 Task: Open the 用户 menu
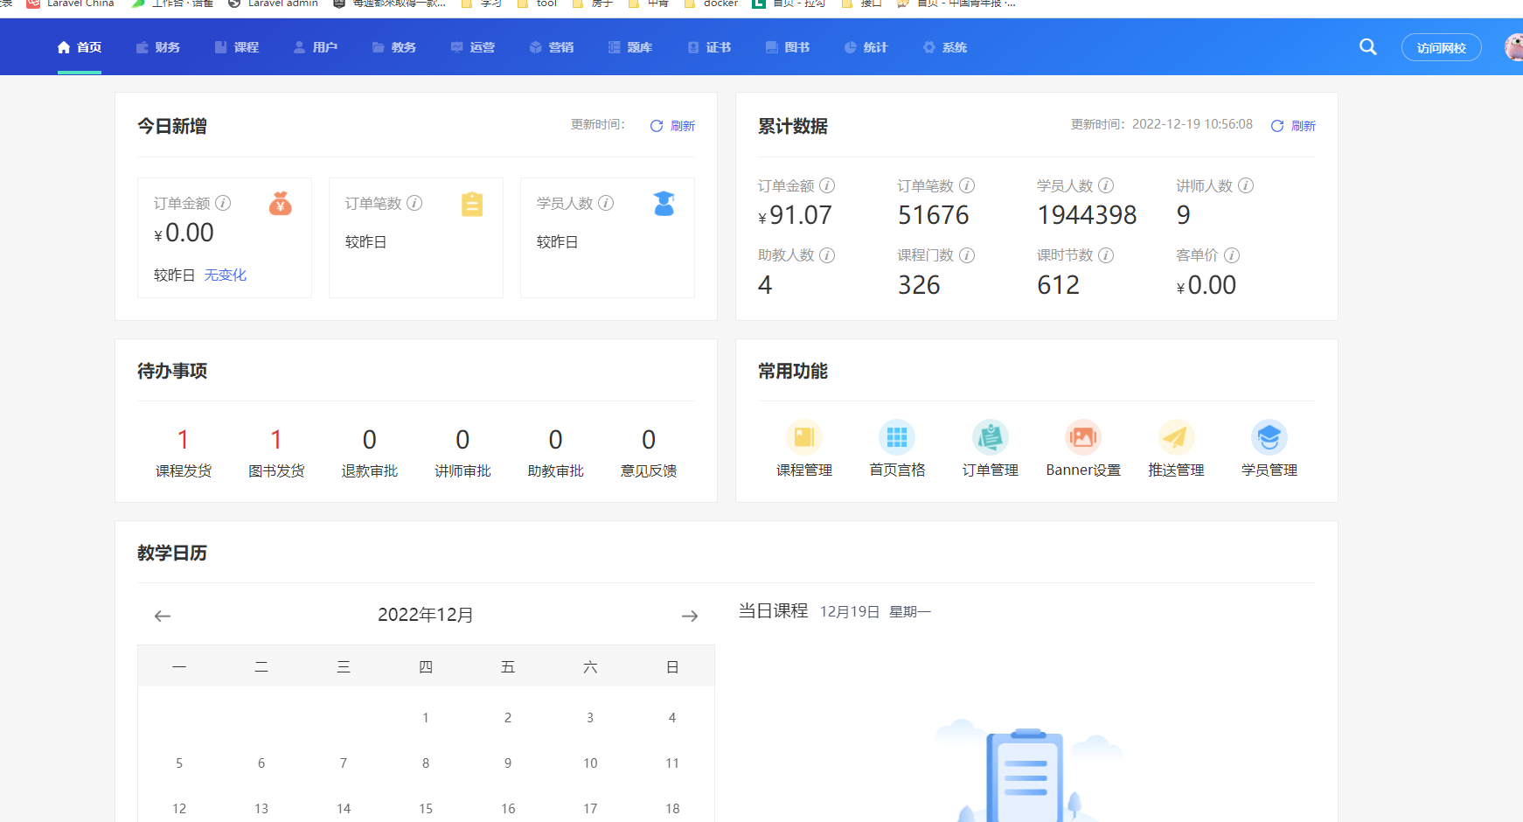[x=316, y=47]
